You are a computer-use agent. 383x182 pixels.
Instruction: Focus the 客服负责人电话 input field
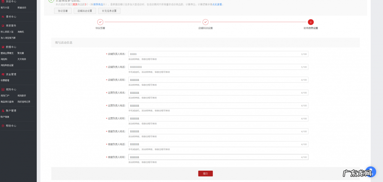214,144
